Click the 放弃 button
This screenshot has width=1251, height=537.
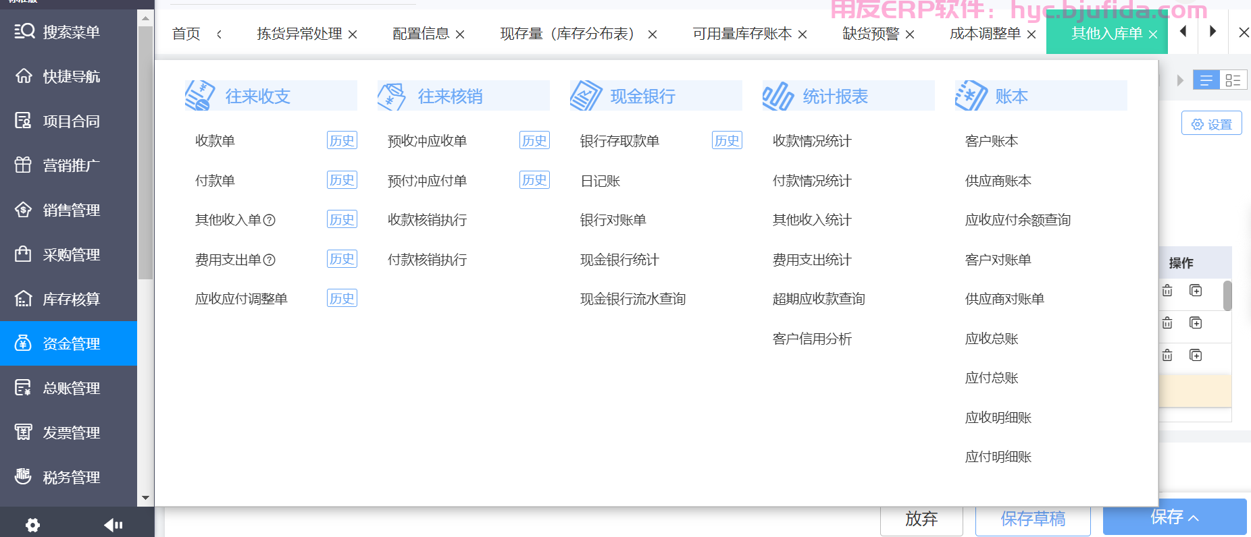coord(921,519)
